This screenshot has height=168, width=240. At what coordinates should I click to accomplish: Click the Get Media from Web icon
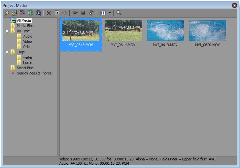38,13
